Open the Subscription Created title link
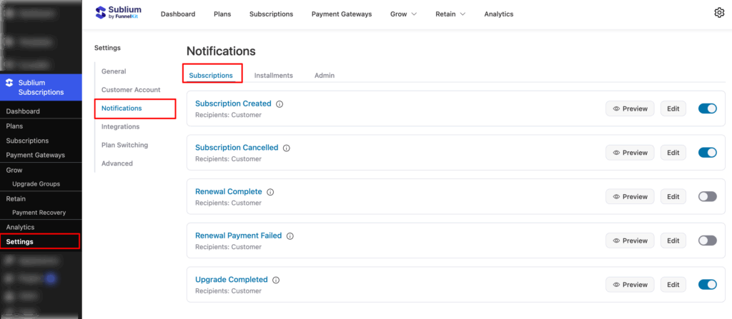Viewport: 732px width, 319px height. 233,103
